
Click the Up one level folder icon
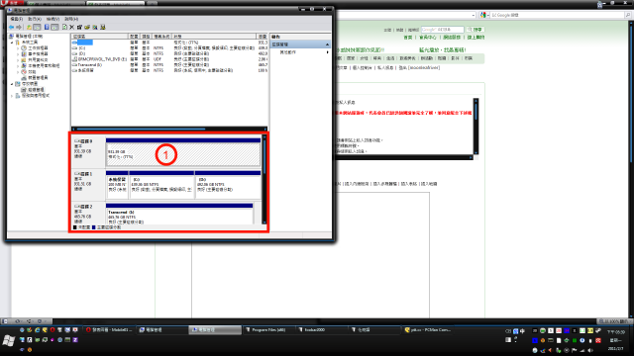[x=29, y=27]
